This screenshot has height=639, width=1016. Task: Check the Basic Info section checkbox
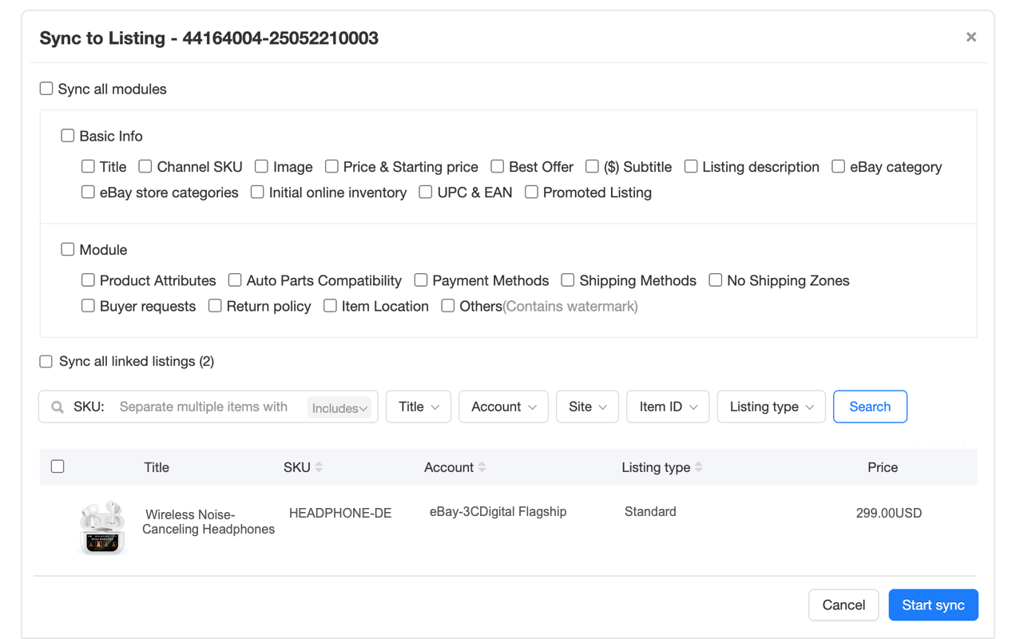(x=67, y=136)
